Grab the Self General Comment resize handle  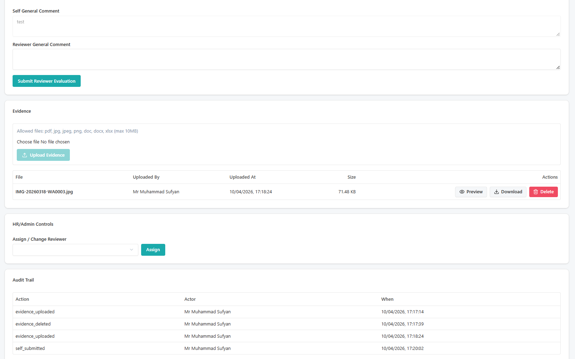point(558,34)
